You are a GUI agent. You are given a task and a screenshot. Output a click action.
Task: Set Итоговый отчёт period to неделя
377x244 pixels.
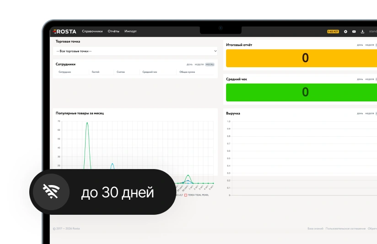point(370,45)
